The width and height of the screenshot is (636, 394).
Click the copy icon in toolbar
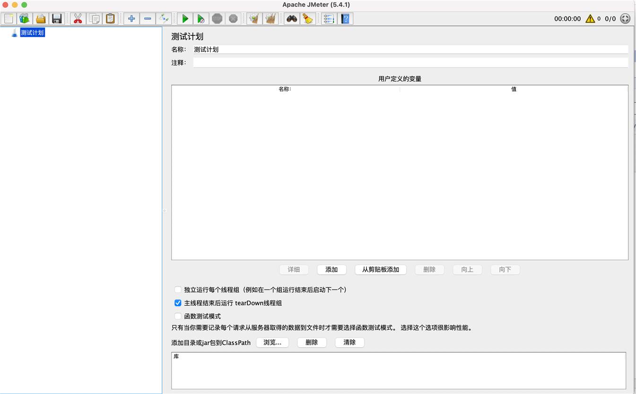tap(94, 18)
